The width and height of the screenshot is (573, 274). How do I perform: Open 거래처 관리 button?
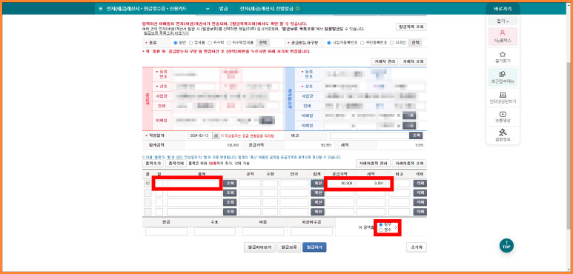click(384, 61)
